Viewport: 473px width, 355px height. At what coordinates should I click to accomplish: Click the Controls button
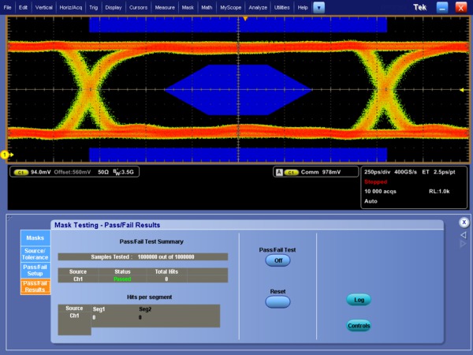[x=359, y=326]
